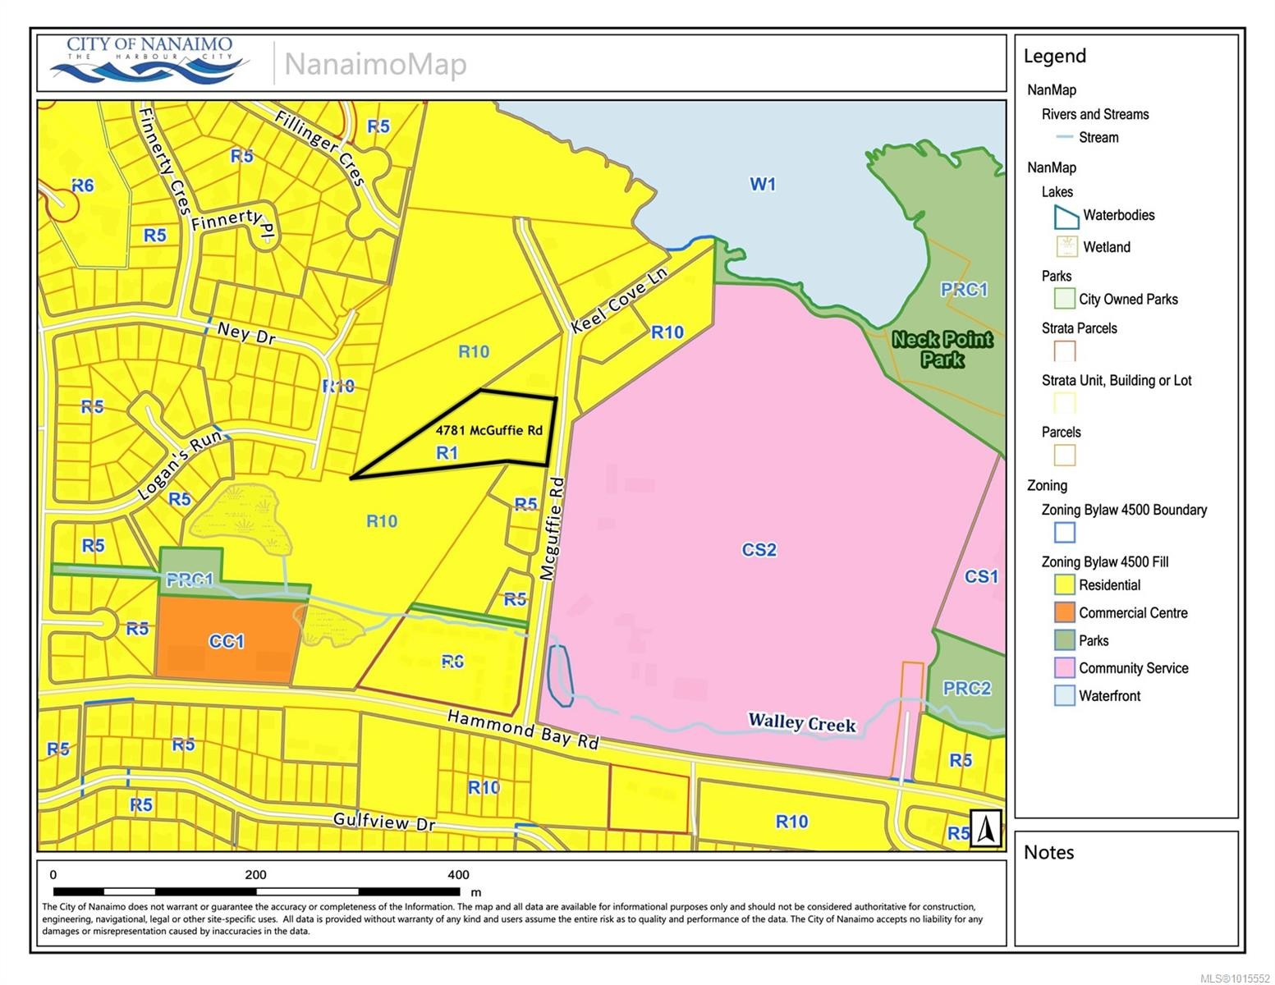
Task: Click the W1 waterfront zone label
Action: click(x=762, y=184)
